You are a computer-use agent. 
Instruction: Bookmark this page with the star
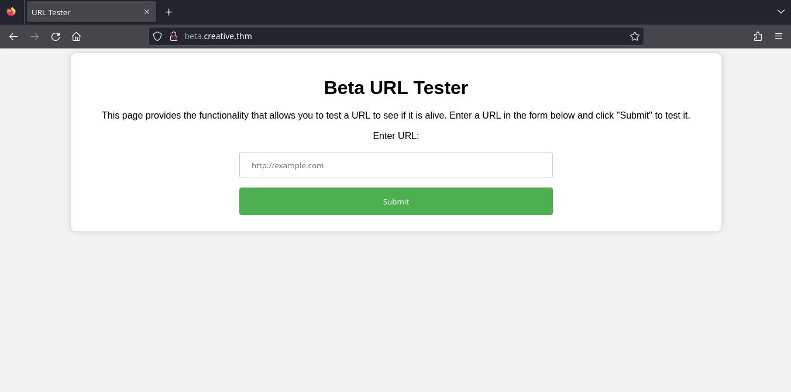pyautogui.click(x=635, y=36)
